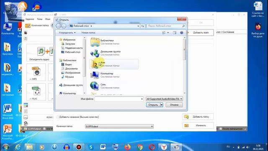Open the utilities category in Format Factory sidebar
This screenshot has height=151, width=268.
(26, 123)
